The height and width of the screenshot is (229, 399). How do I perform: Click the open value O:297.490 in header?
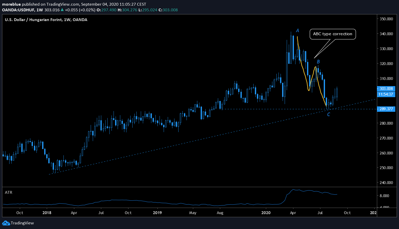pos(106,10)
